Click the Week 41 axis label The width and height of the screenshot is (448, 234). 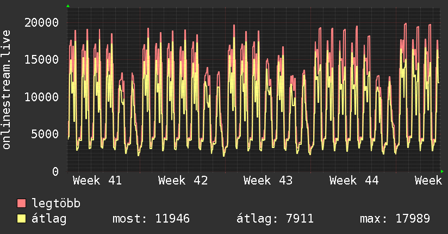tap(97, 181)
